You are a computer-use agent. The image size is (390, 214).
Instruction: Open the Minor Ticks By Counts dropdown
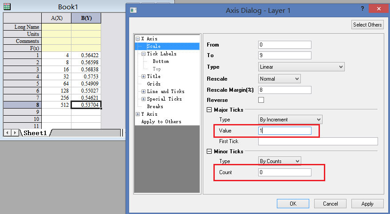click(x=280, y=161)
